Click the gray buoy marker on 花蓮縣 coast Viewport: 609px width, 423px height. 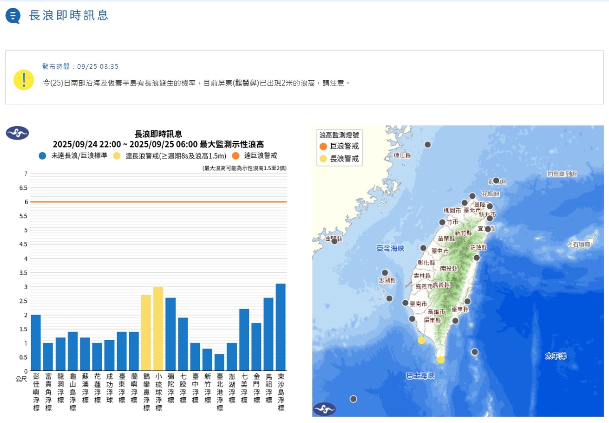pyautogui.click(x=477, y=258)
